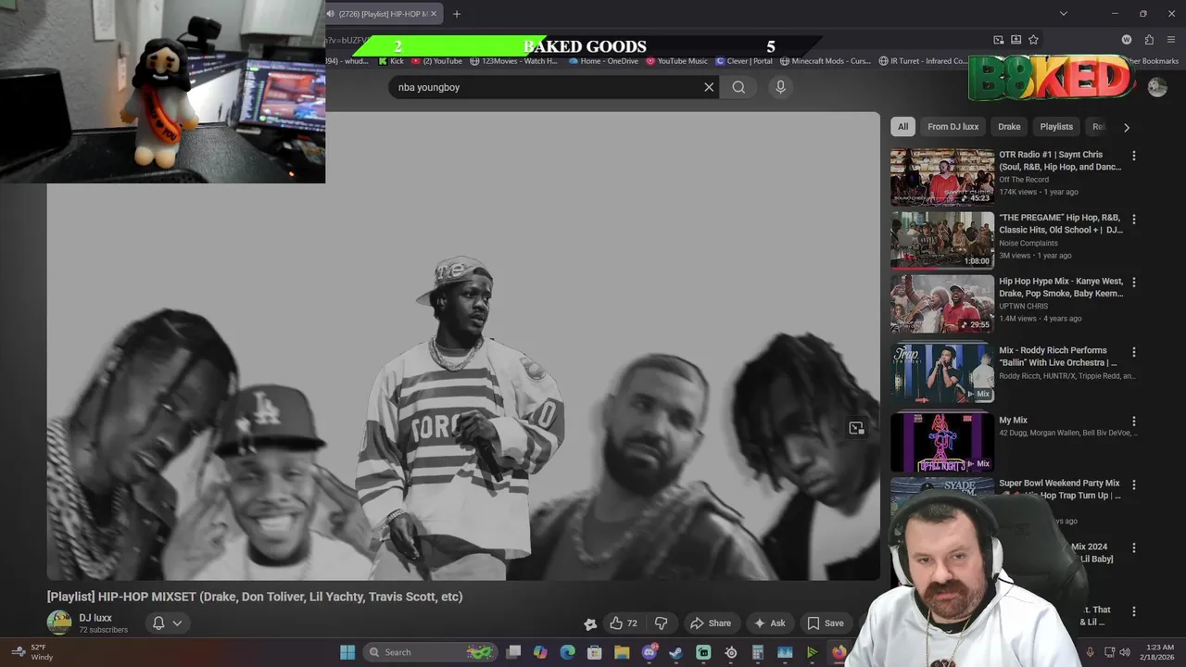Viewport: 1186px width, 667px height.
Task: Open Steam from the taskbar
Action: [675, 652]
